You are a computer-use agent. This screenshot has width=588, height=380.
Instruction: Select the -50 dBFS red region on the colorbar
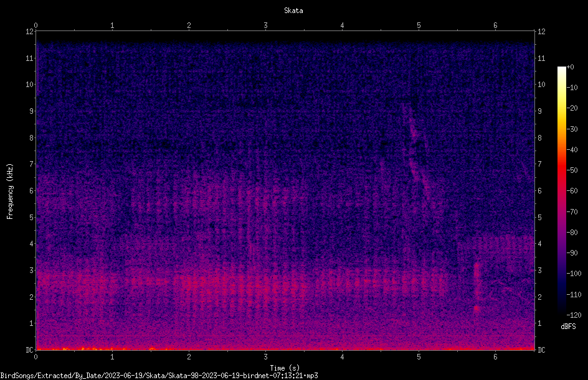(x=561, y=170)
